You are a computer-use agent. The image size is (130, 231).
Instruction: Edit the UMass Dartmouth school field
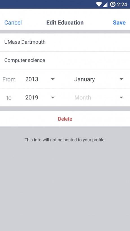pos(65,43)
